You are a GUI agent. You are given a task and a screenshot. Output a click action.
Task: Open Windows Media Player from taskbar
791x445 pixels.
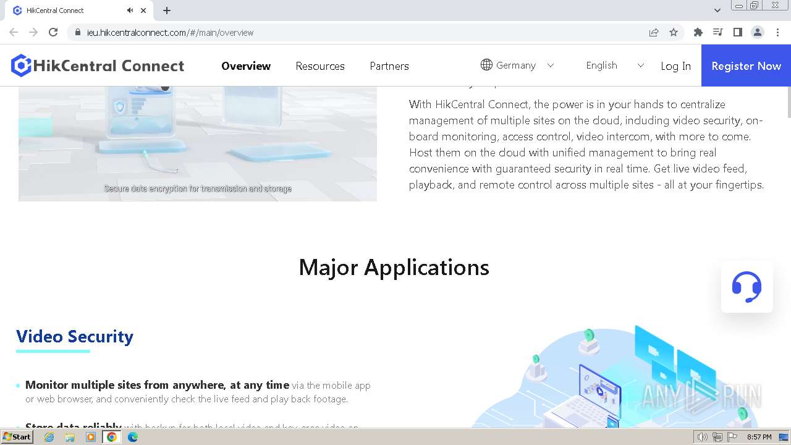tap(91, 436)
